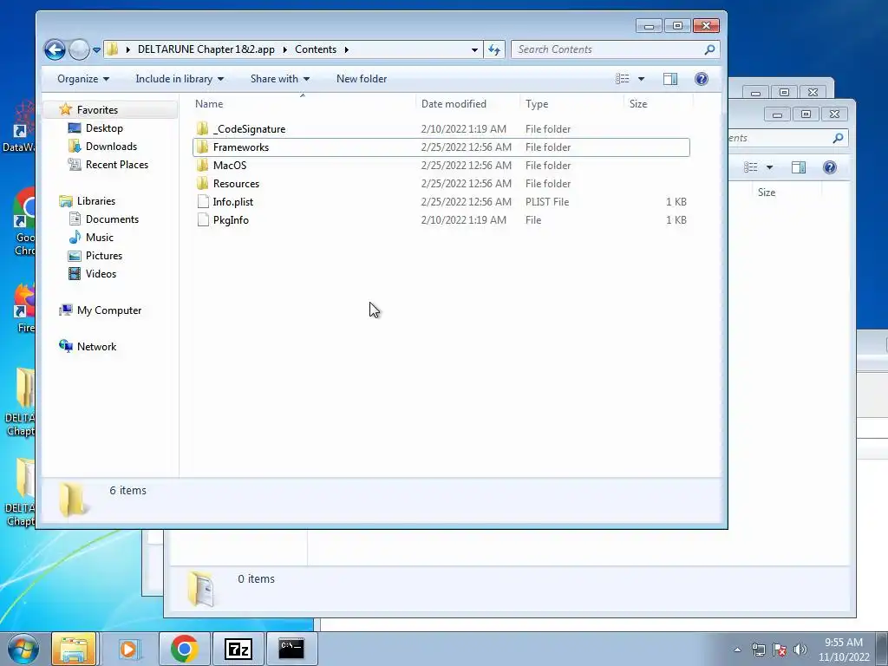The width and height of the screenshot is (888, 666).
Task: Show hidden tray icons arrow
Action: point(737,650)
